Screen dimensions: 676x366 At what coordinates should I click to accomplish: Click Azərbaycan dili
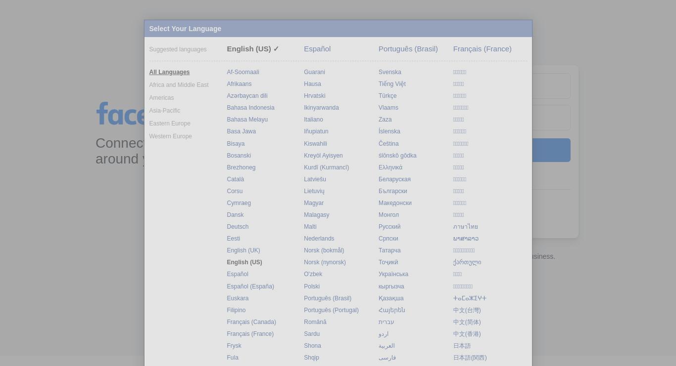coord(247,96)
